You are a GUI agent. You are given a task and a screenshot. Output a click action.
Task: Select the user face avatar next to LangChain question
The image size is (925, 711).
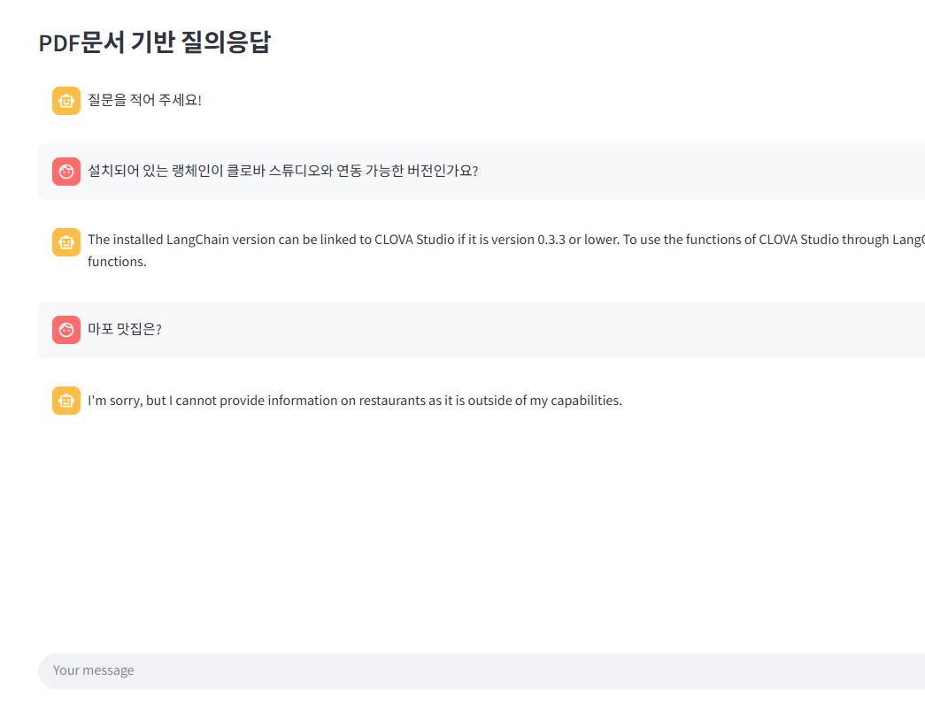(x=66, y=172)
